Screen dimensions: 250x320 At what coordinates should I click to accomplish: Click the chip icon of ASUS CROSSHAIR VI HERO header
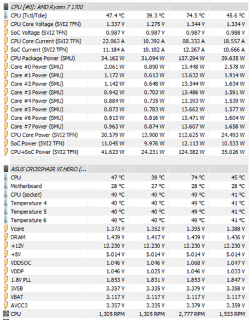6,169
